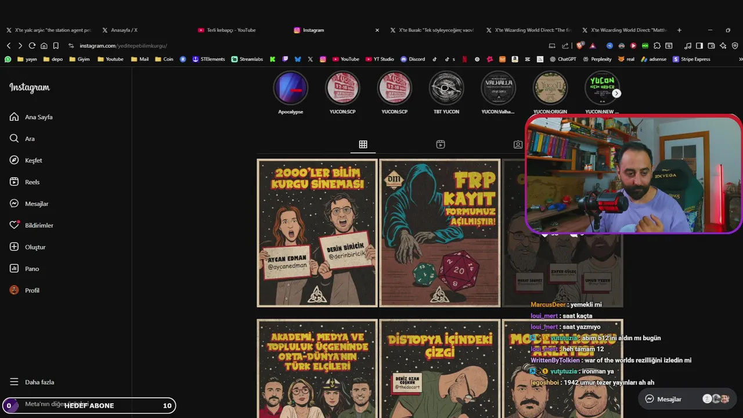Reload the current page
Viewport: 743px width, 418px height.
32,46
